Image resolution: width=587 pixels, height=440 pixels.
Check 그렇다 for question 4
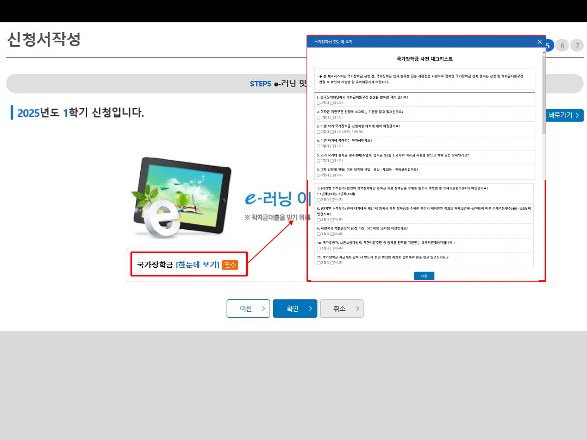319,146
